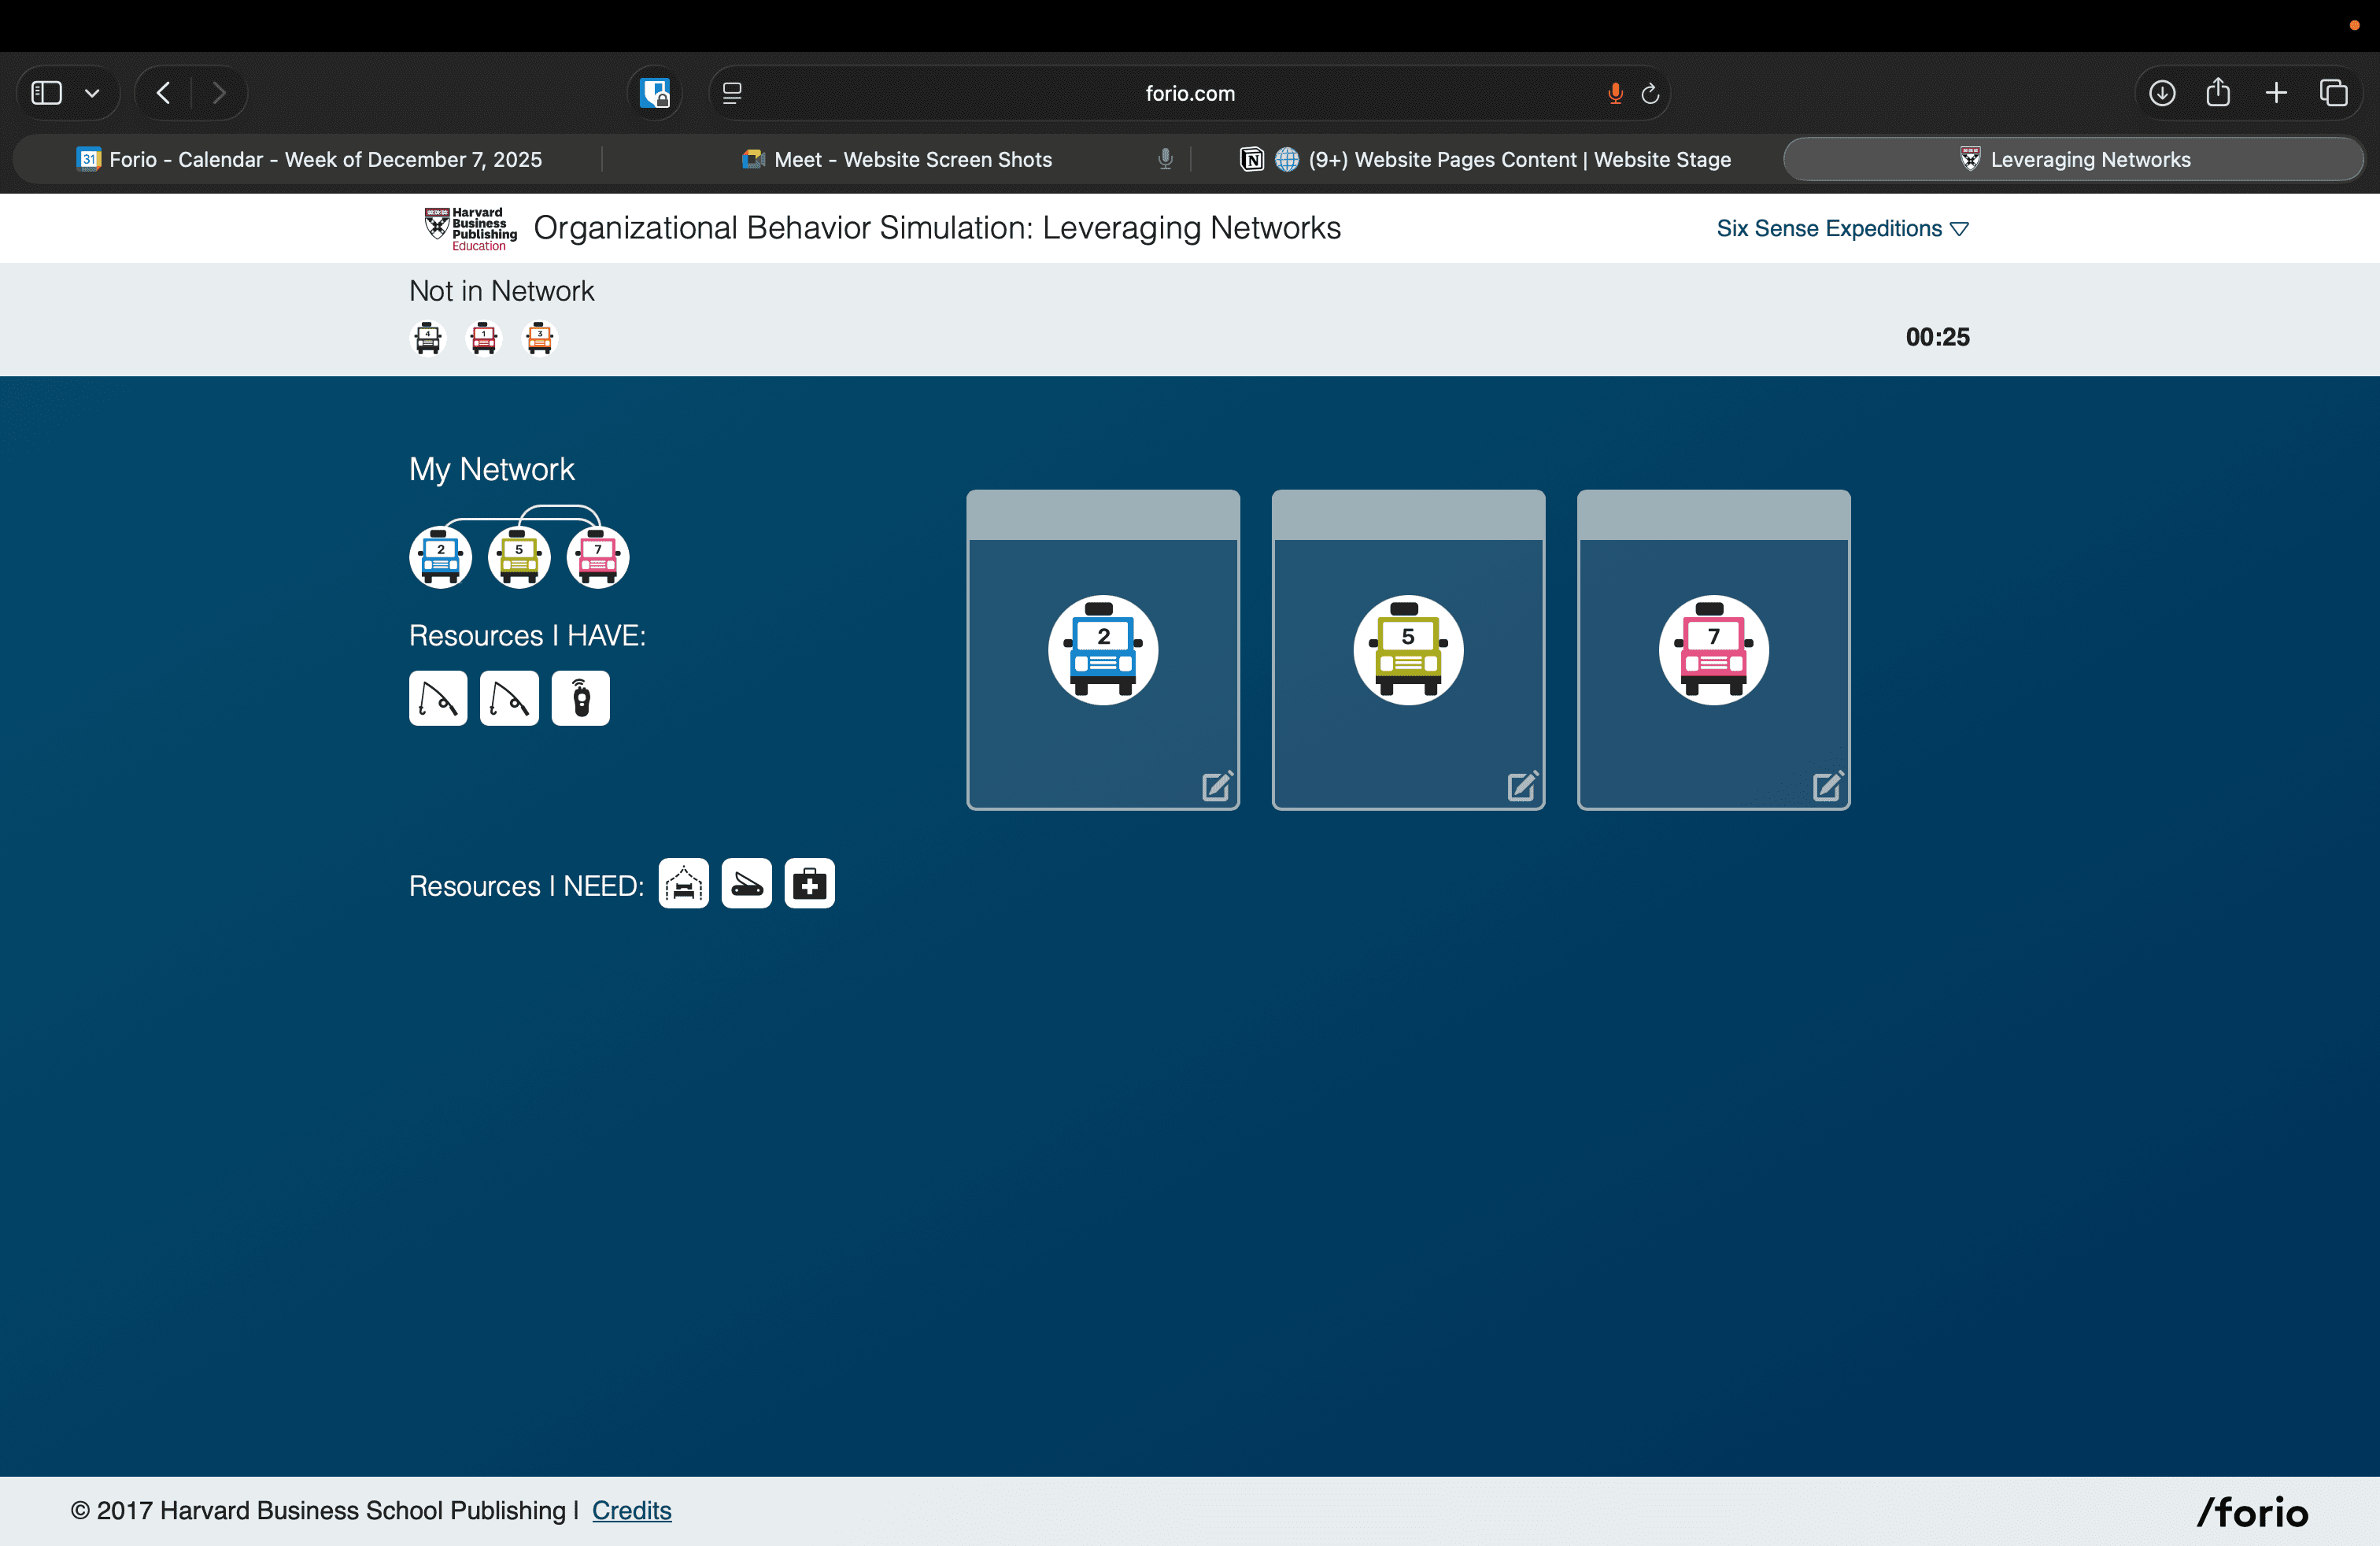Select the red bus 1 icon
Viewport: 2380px width, 1546px height.
click(484, 338)
